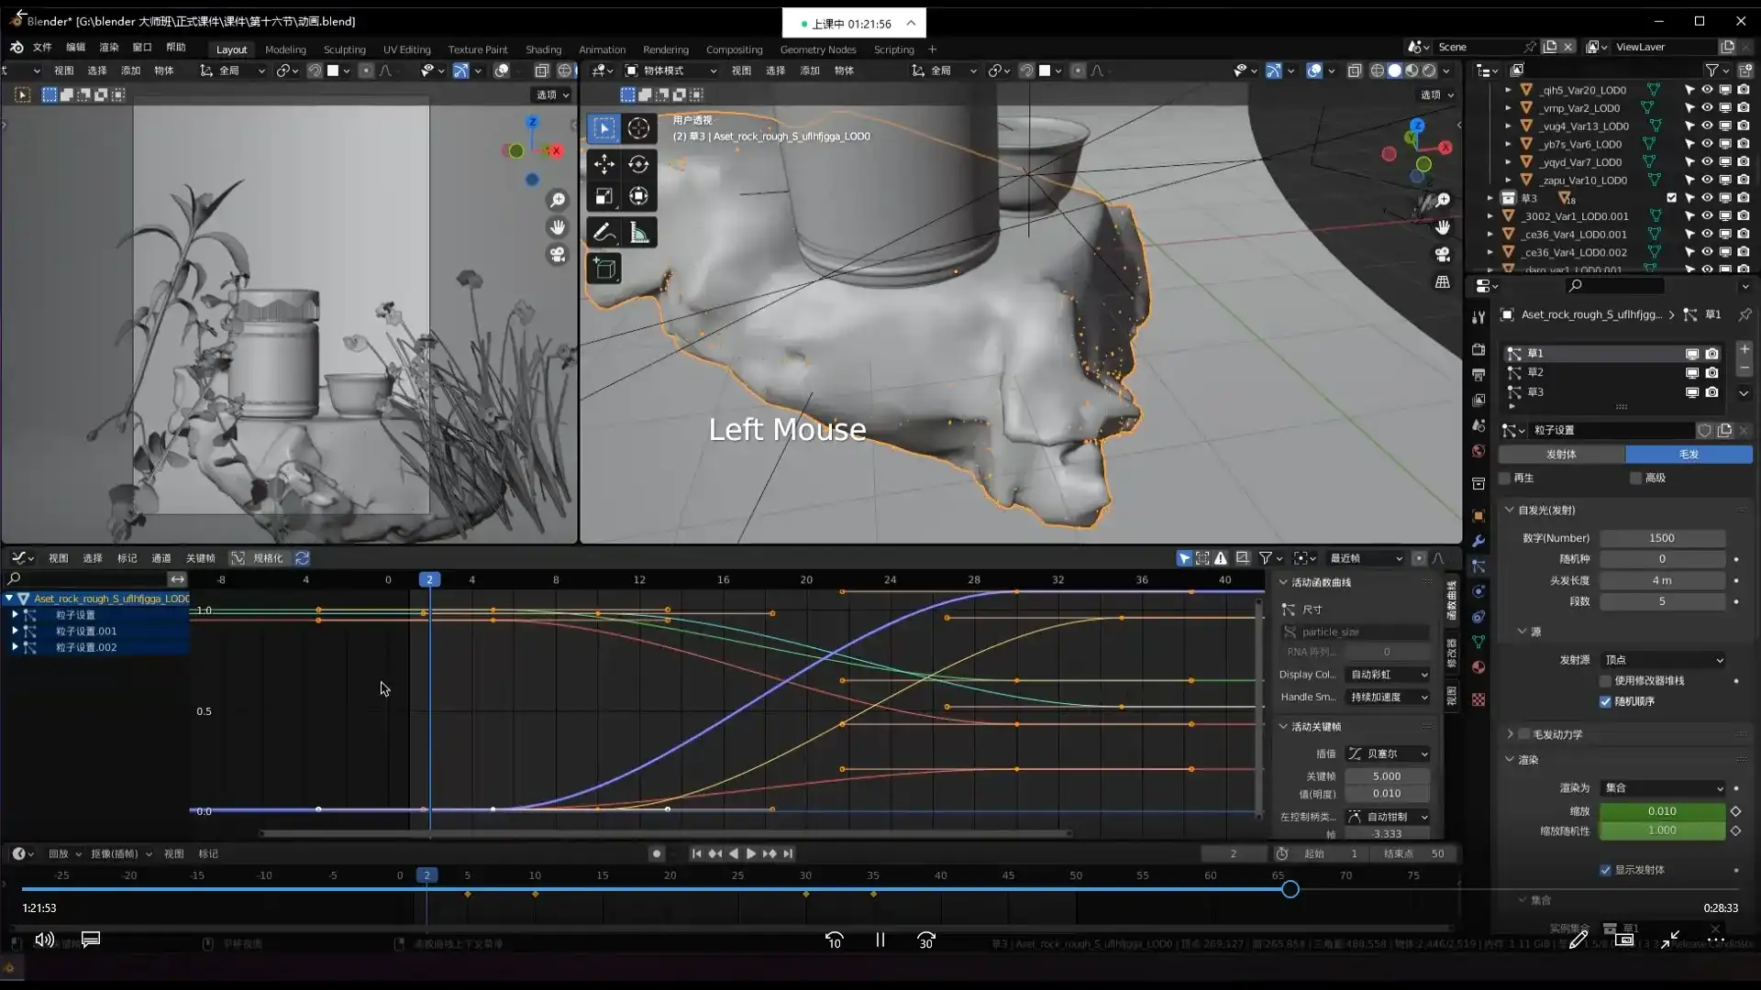Open the 物体模式 mode dropdown

[671, 71]
